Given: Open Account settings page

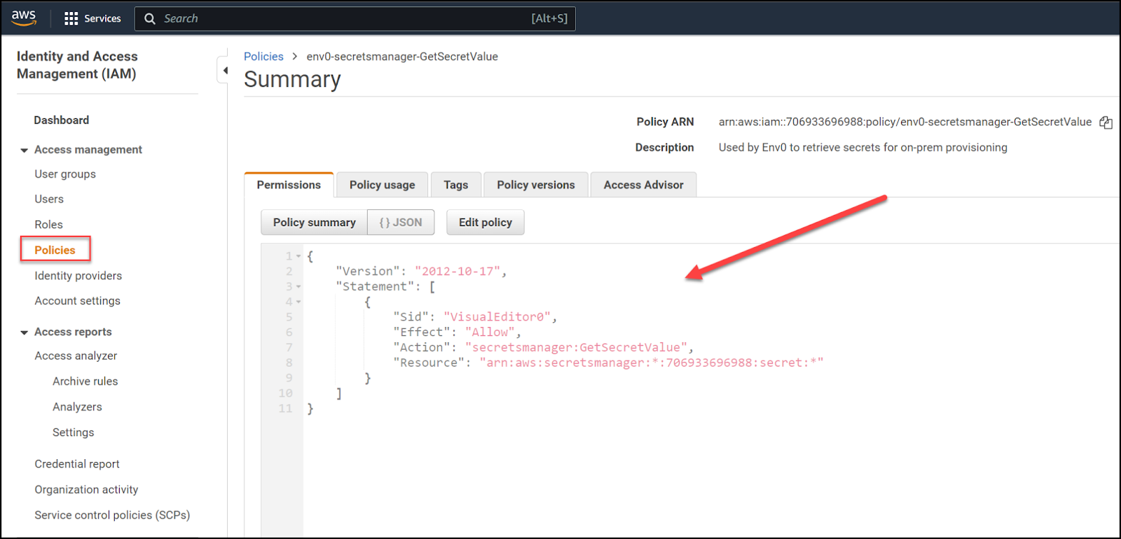Looking at the screenshot, I should (78, 301).
